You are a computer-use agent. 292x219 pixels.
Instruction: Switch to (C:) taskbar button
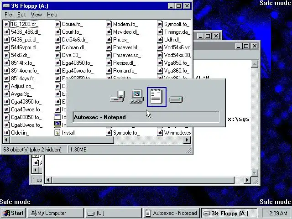(x=114, y=213)
